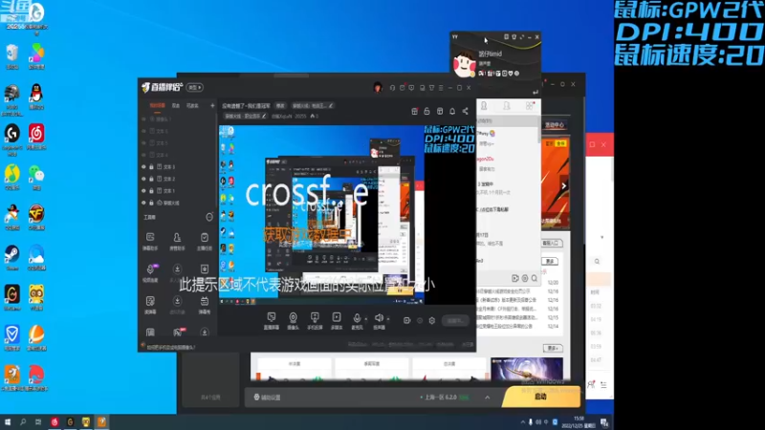This screenshot has height=430, width=765.
Task: Open the live danmaku source in the bottom toolbar
Action: [x=272, y=320]
